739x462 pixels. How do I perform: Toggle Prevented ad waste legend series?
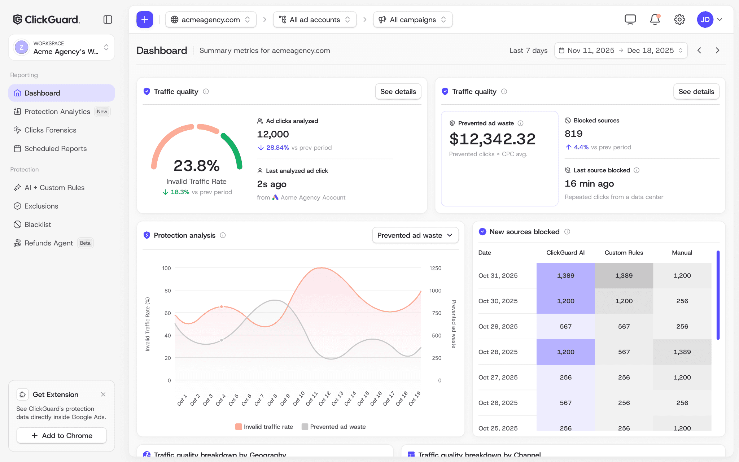tap(334, 427)
